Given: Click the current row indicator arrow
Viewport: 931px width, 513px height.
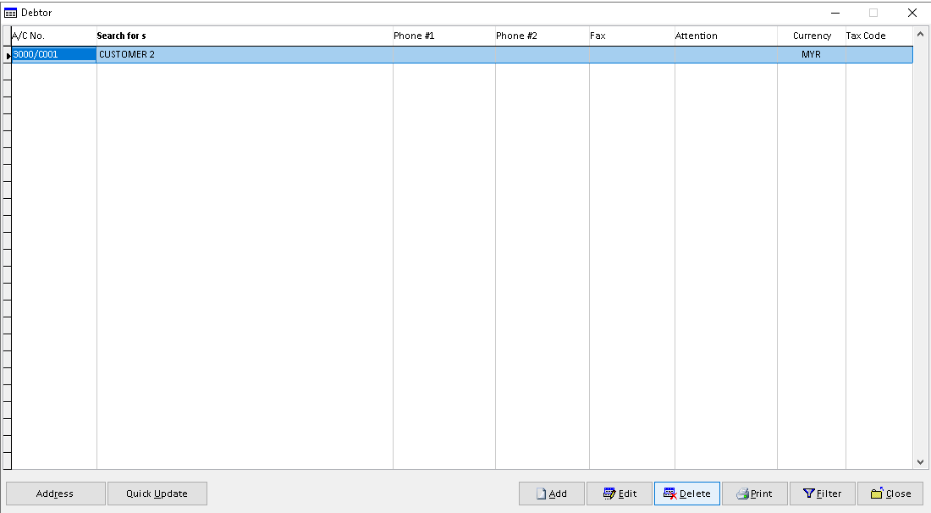Looking at the screenshot, I should [8, 55].
